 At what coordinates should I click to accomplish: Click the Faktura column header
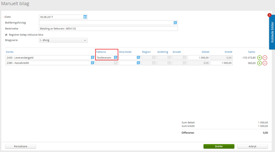pos(101,52)
